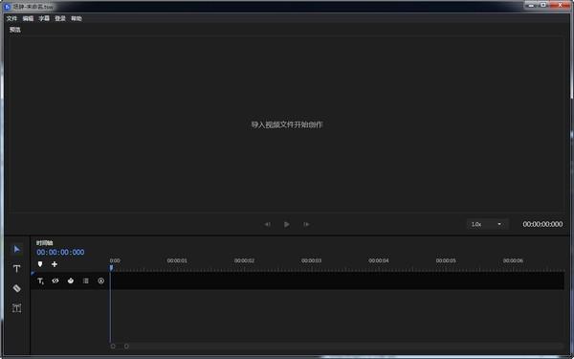Add a marker with the marker icon
Image resolution: width=574 pixels, height=359 pixels.
coord(40,264)
